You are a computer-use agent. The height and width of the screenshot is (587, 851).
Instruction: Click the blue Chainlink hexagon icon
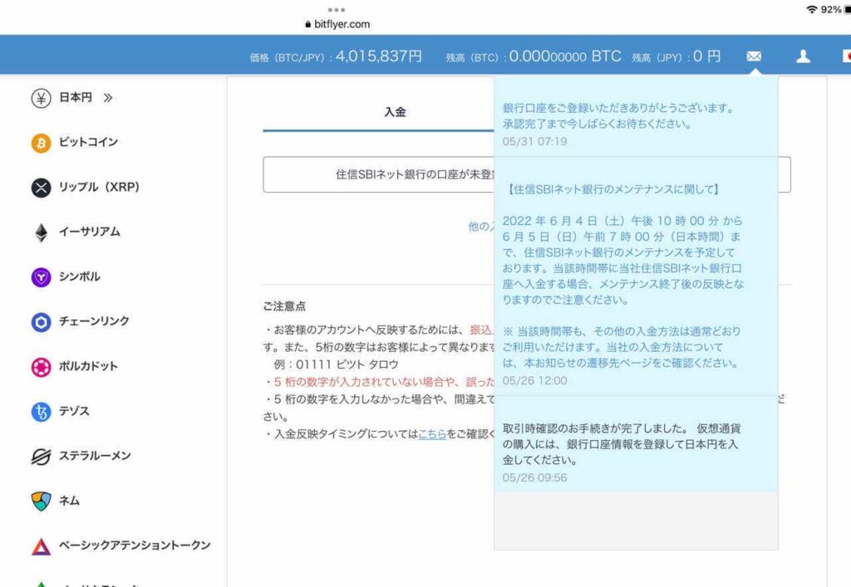[x=41, y=322]
